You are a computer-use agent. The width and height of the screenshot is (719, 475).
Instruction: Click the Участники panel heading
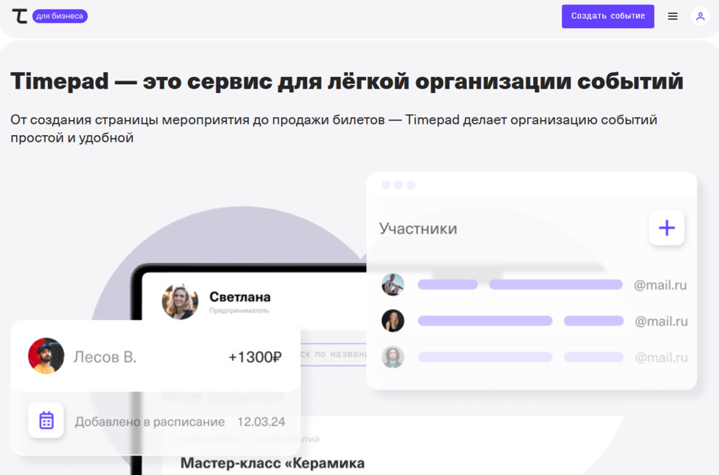(418, 227)
